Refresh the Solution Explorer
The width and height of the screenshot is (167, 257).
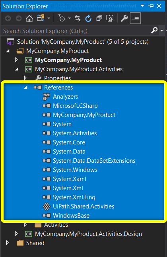pyautogui.click(x=88, y=18)
